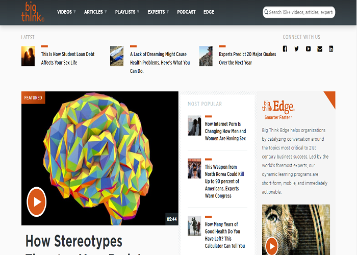Viewport: 357px width, 255px height.
Task: Open the YouTube channel icon
Action: [x=308, y=49]
